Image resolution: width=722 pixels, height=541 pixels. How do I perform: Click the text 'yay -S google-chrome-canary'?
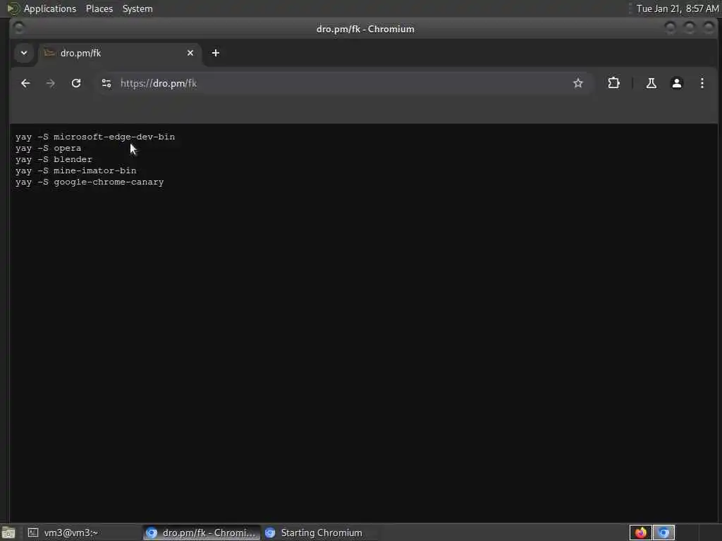click(90, 182)
